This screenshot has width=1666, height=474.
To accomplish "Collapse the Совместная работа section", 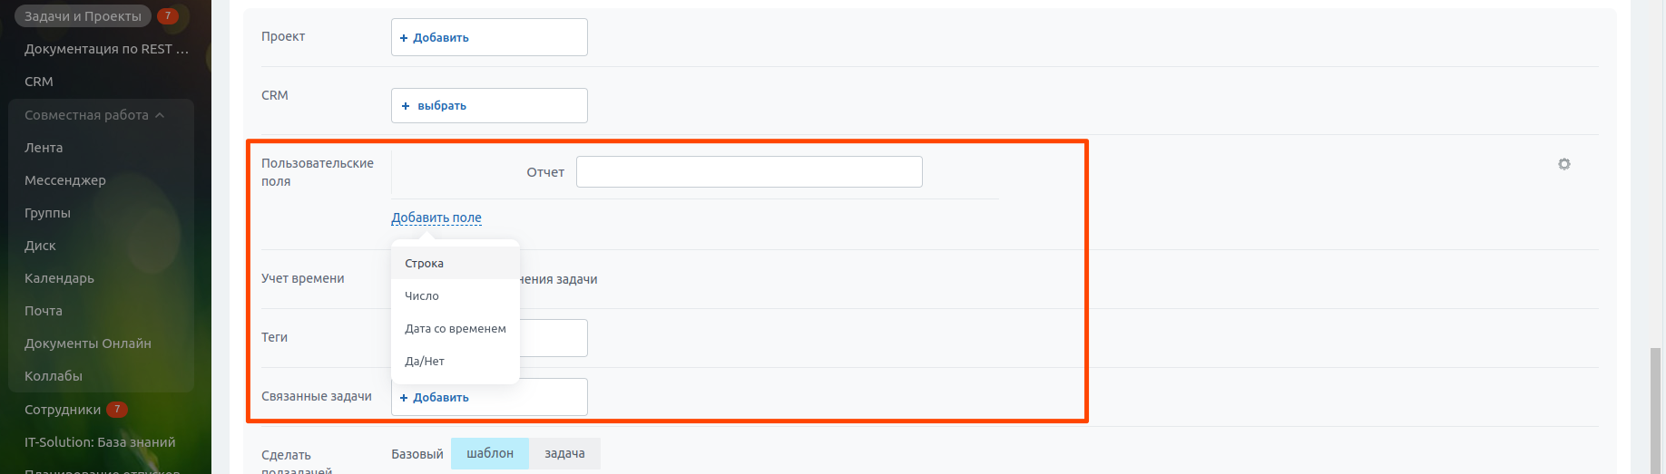I will [x=160, y=115].
